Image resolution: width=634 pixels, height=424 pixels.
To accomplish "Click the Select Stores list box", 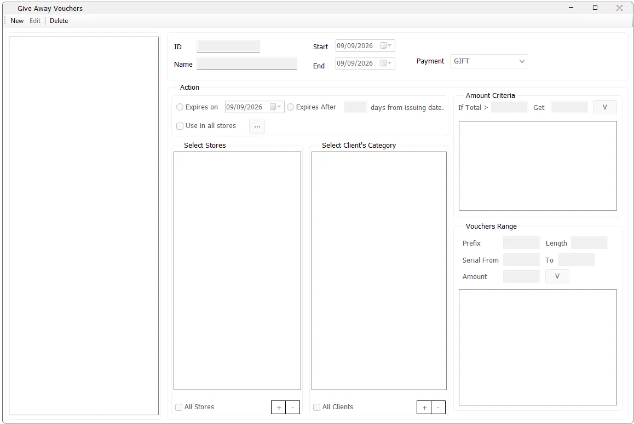I will click(238, 271).
